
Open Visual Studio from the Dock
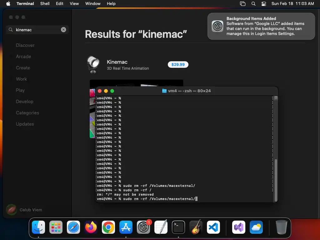239,227
